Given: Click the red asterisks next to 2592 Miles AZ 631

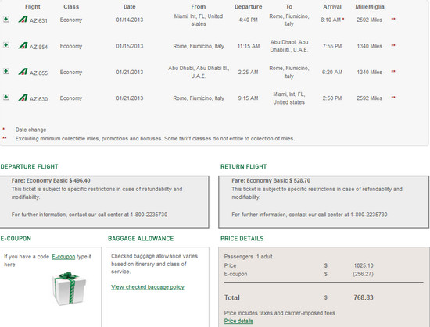Looking at the screenshot, I should coord(393,19).
